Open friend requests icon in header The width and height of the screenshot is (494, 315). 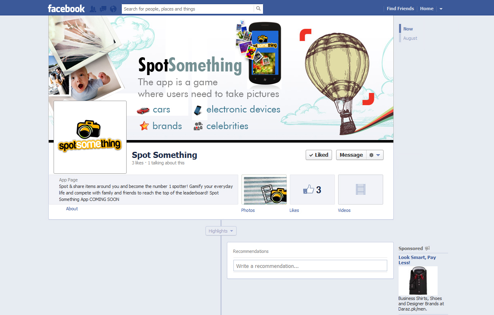coord(93,9)
